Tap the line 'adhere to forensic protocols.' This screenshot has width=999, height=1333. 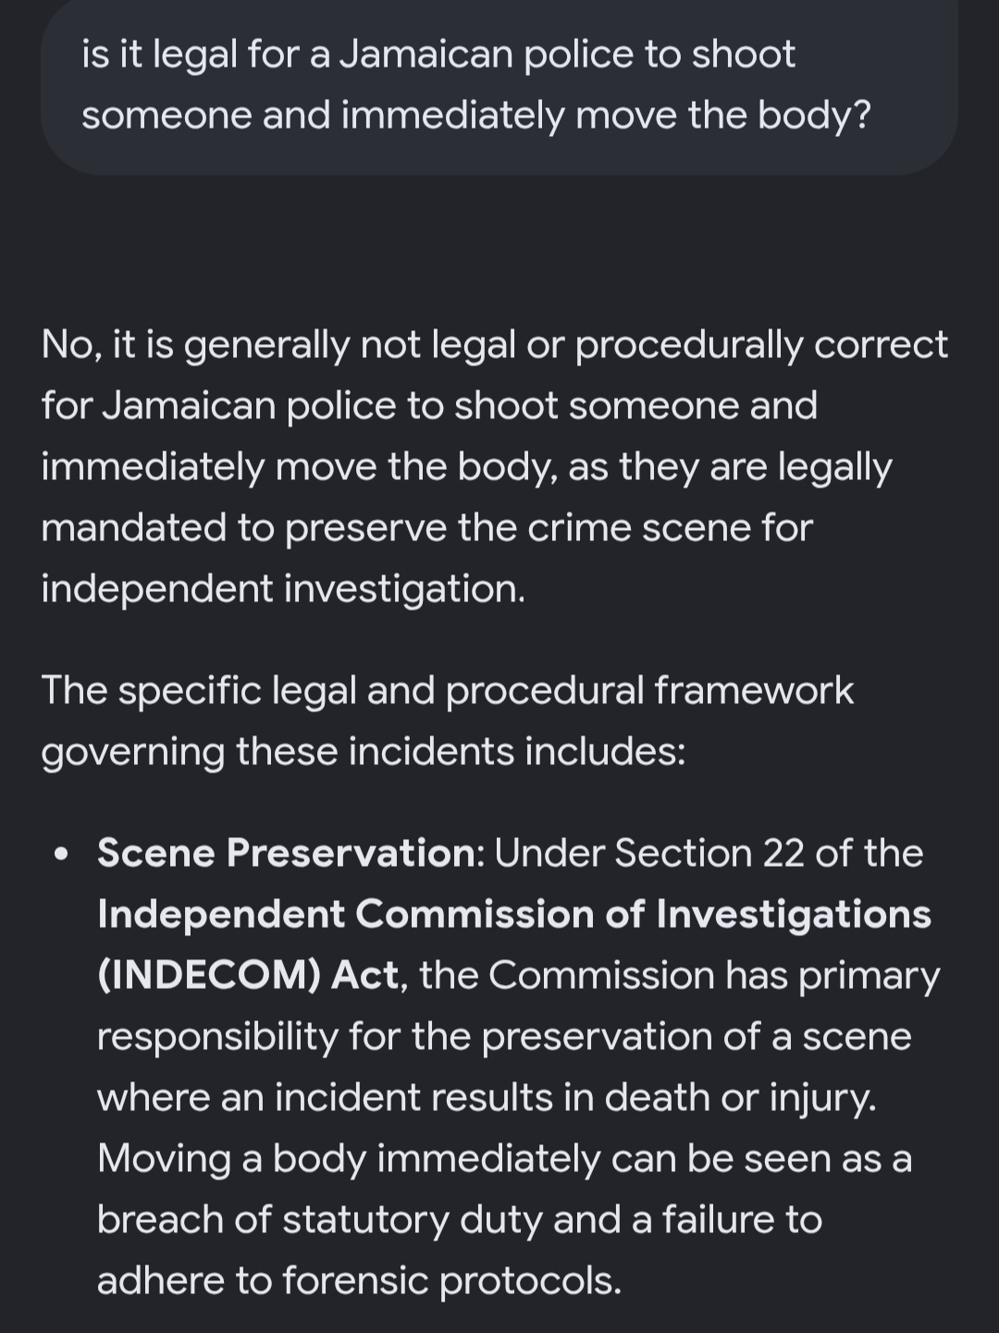pyautogui.click(x=360, y=1280)
